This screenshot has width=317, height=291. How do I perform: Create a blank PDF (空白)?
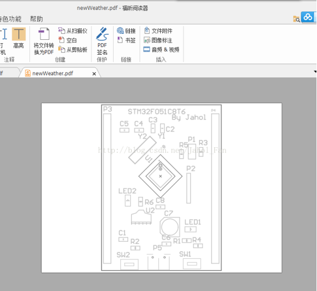(x=68, y=40)
